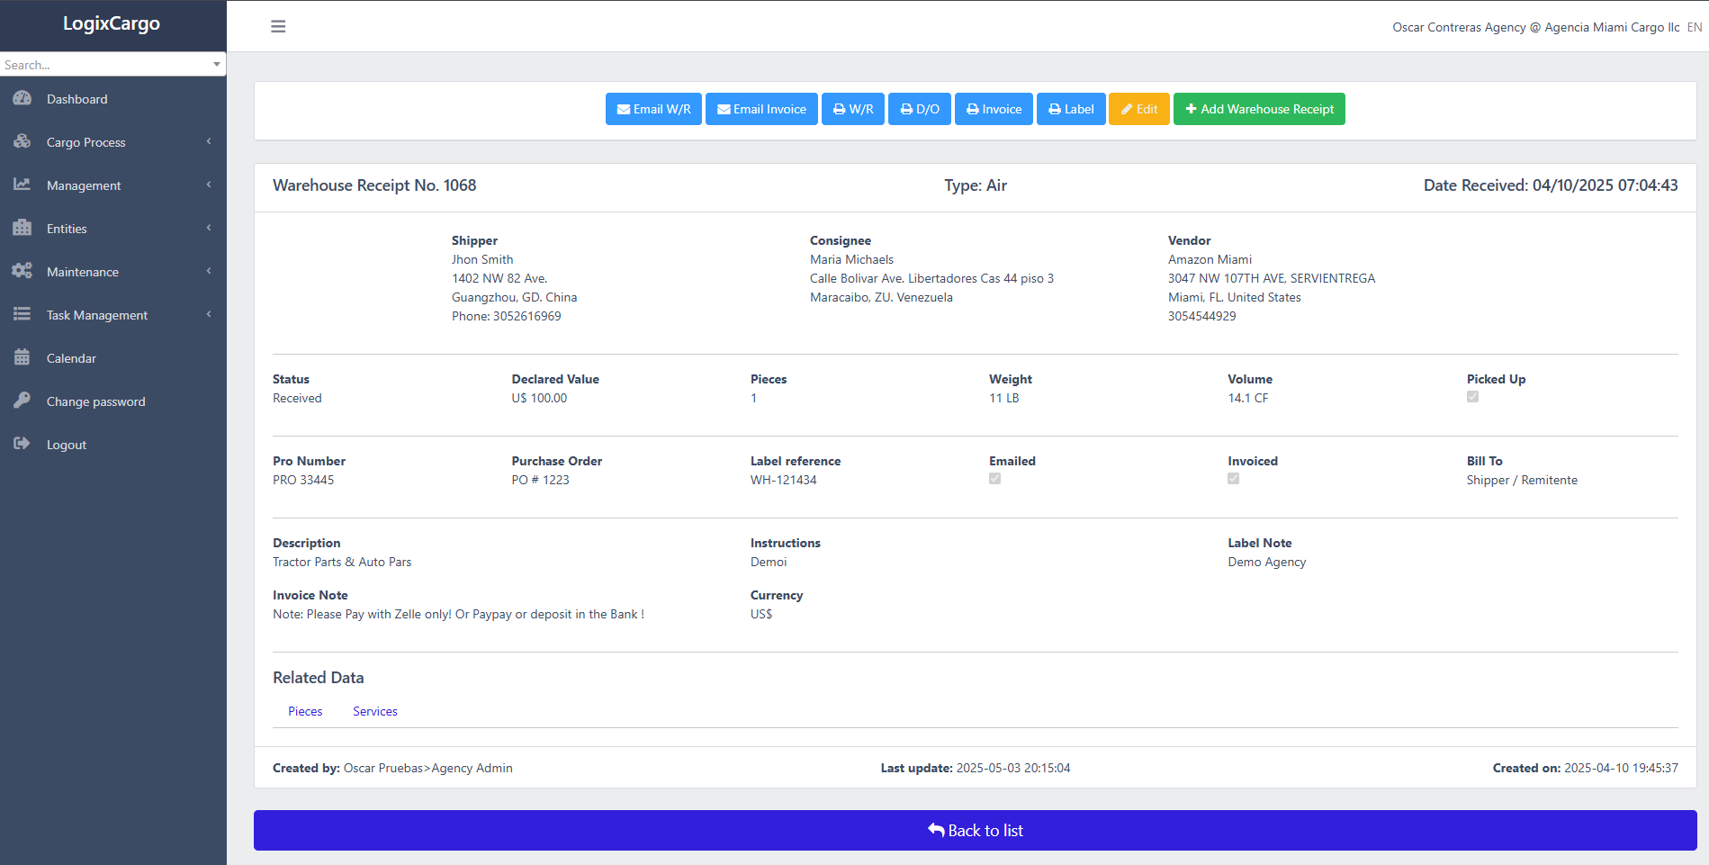Click the Change password key icon
The height and width of the screenshot is (865, 1709).
click(22, 401)
